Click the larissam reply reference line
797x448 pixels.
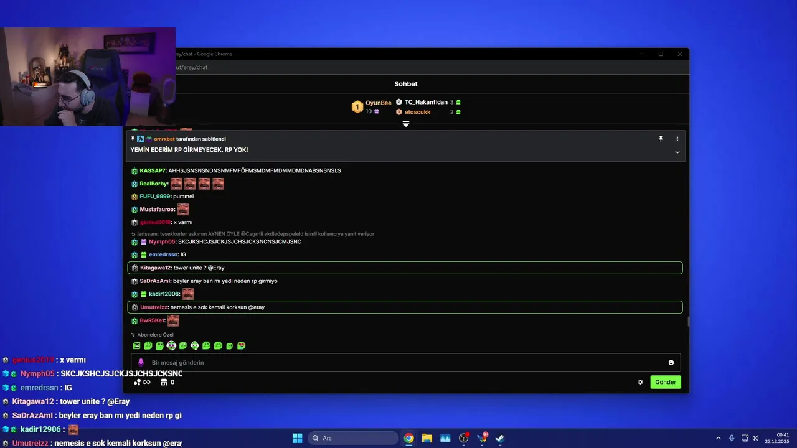[x=253, y=234]
